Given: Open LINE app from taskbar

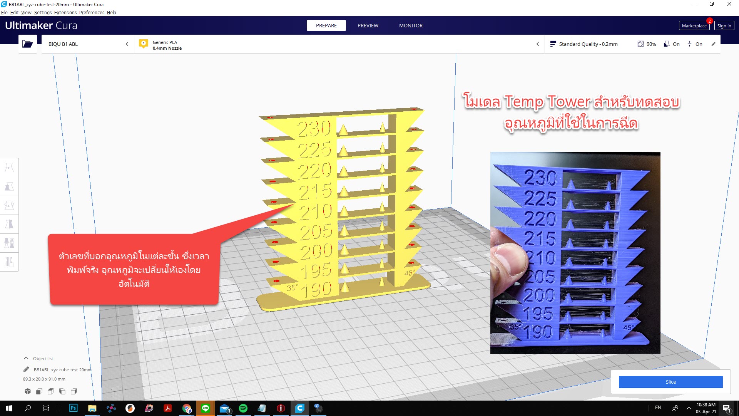Looking at the screenshot, I should [206, 408].
